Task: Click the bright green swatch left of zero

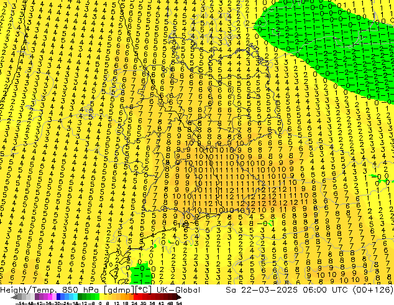Action: point(97,297)
